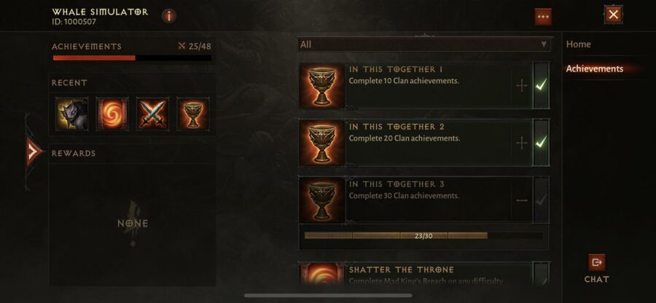Viewport: 656px width, 303px height.
Task: Click the Chat exit icon
Action: click(x=596, y=262)
